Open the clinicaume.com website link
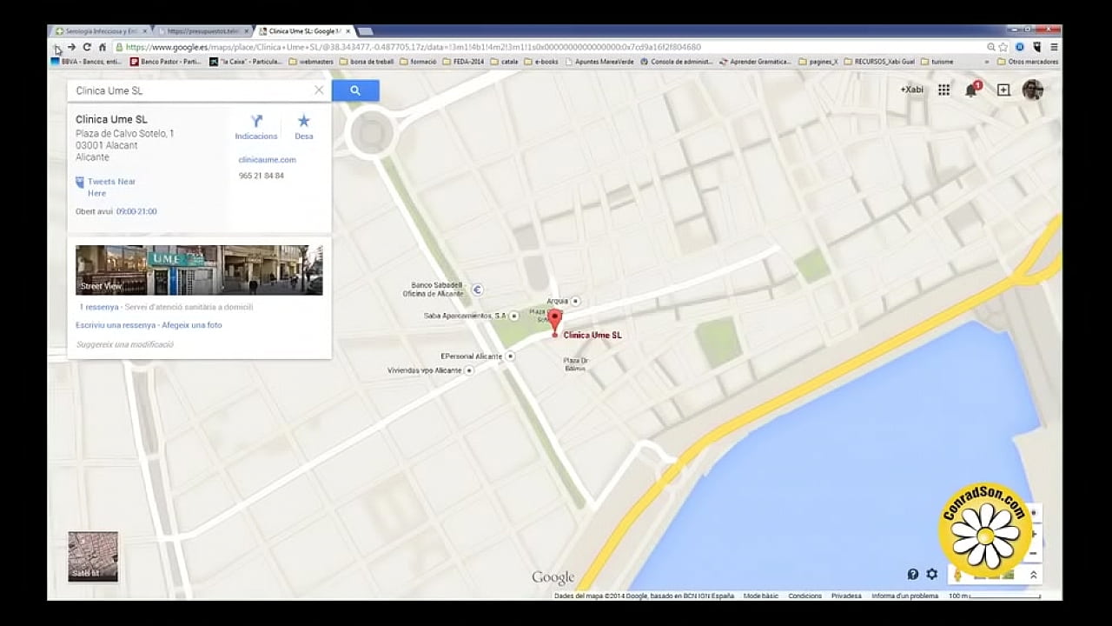The height and width of the screenshot is (626, 1112). click(268, 160)
